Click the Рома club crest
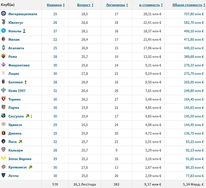 click(x=4, y=56)
